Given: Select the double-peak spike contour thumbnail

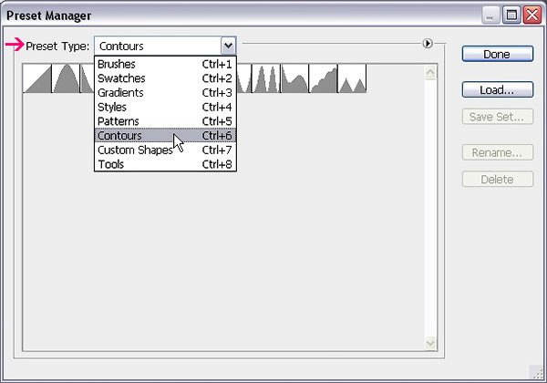Looking at the screenshot, I should tap(266, 78).
